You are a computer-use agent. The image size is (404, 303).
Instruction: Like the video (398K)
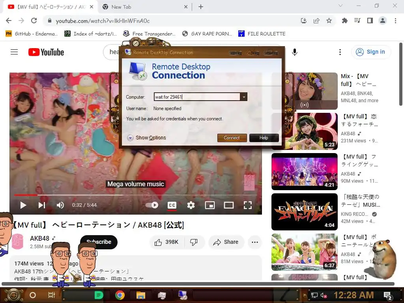166,242
